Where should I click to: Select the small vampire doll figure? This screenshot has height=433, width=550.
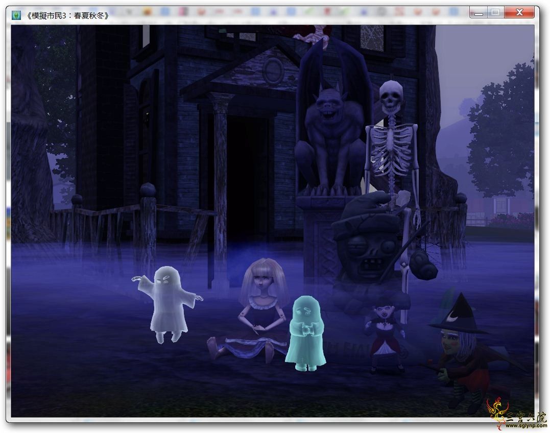pos(385,338)
